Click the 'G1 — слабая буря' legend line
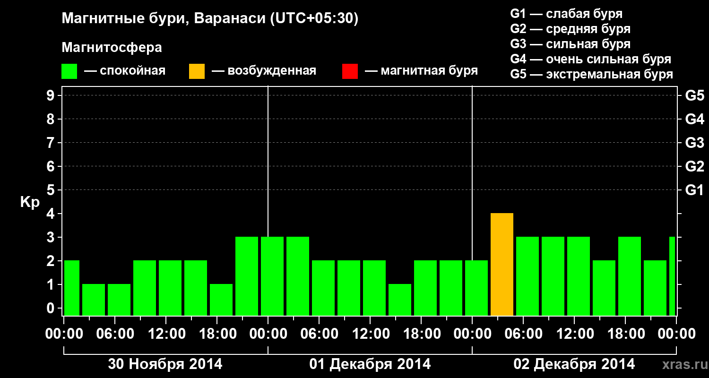The image size is (709, 378). point(566,13)
